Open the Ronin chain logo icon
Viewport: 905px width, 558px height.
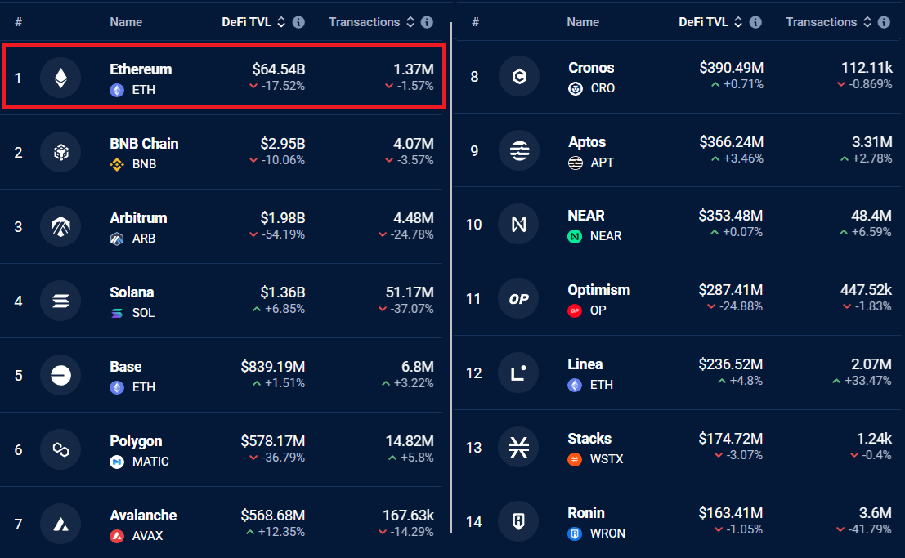(518, 521)
